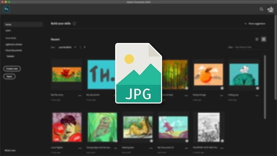The image size is (277, 156).
Task: Click the recent files list scrollbar
Action: click(x=265, y=87)
